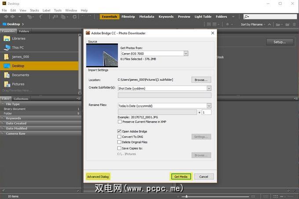The width and height of the screenshot is (299, 199).
Task: Click the Create new folder icon
Action: (x=287, y=24)
